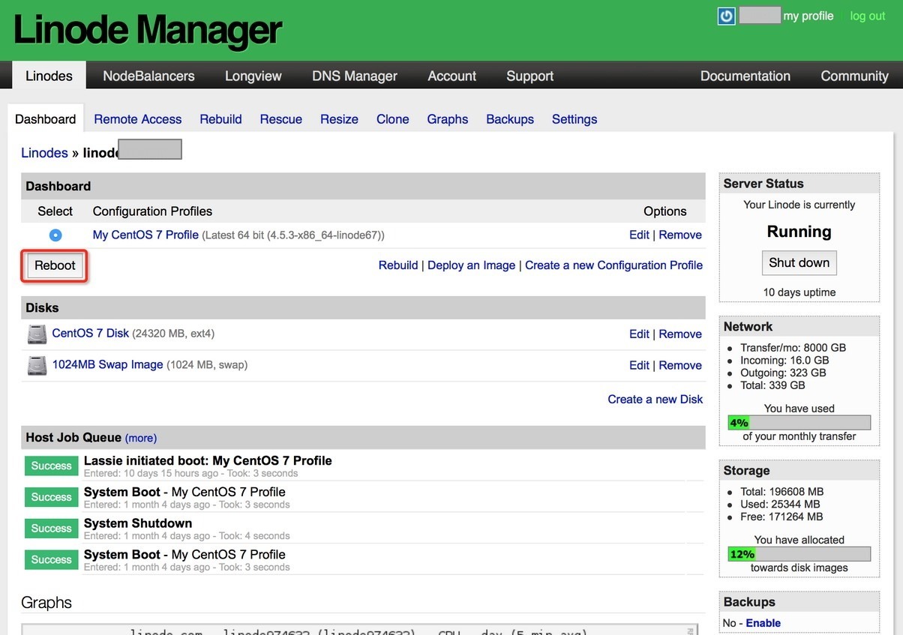Click the System Shutdown job entry
This screenshot has height=635, width=903.
coord(138,523)
